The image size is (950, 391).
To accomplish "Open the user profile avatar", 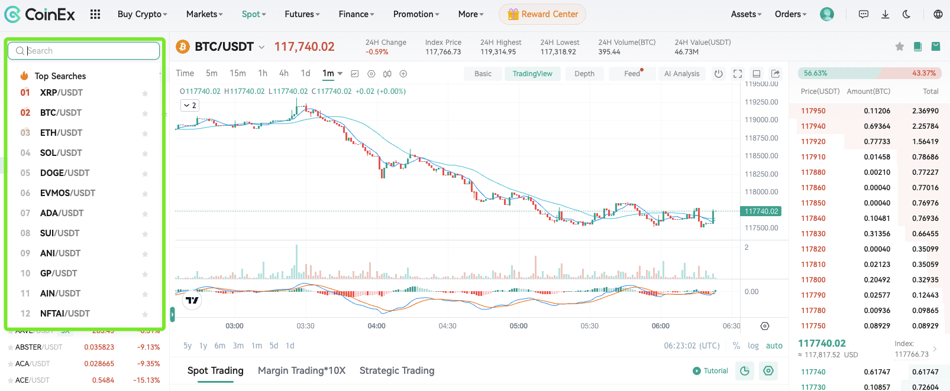I will (x=827, y=14).
